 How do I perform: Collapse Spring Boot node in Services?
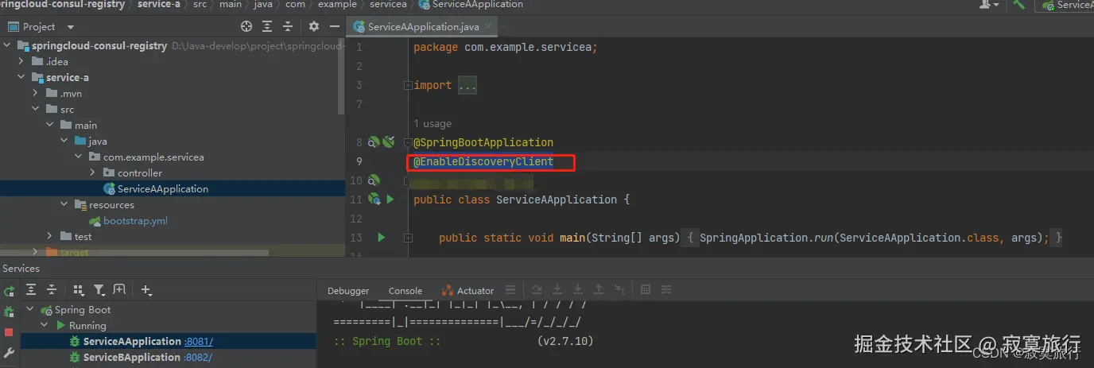pos(30,310)
